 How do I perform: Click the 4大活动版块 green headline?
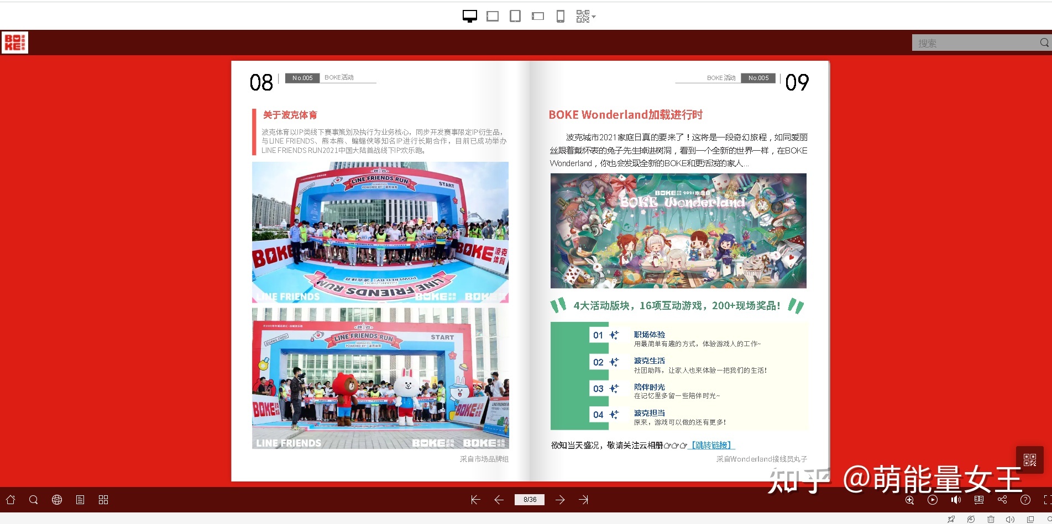677,305
